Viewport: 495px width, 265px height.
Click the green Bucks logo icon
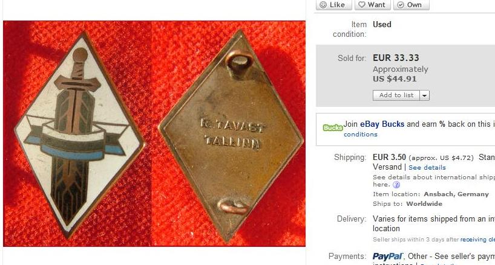point(333,127)
